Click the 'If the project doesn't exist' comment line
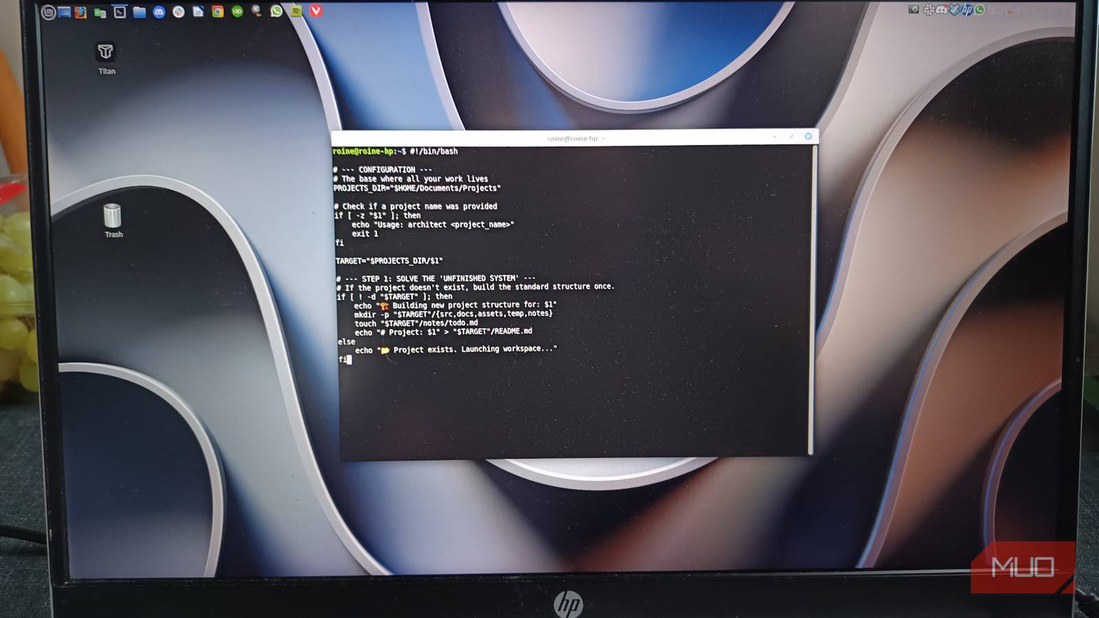 click(475, 287)
